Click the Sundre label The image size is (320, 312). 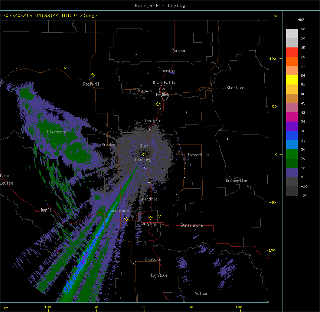coord(108,145)
